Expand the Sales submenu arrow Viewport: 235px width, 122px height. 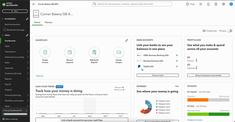pos(28,63)
